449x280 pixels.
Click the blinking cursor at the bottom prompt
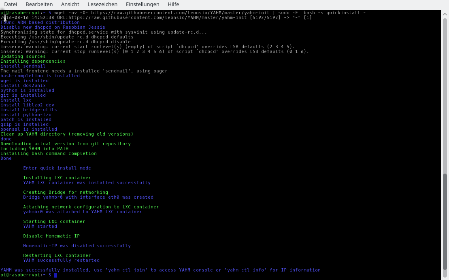click(56, 275)
